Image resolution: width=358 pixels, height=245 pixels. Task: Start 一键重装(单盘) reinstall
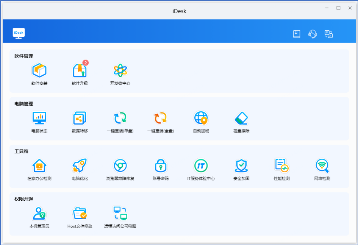pos(120,118)
